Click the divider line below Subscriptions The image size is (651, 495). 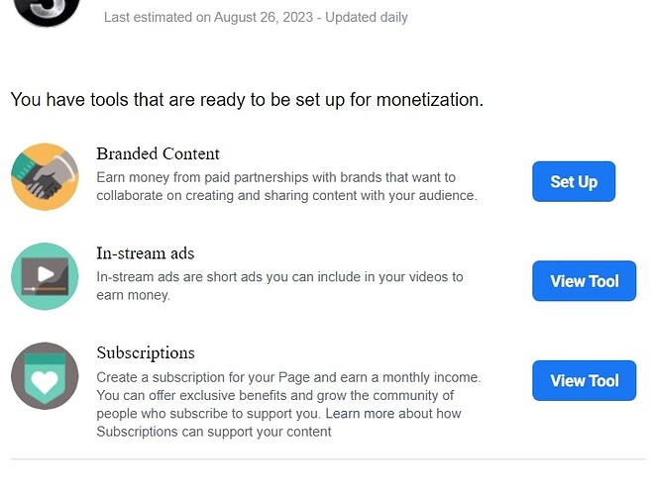pyautogui.click(x=327, y=459)
